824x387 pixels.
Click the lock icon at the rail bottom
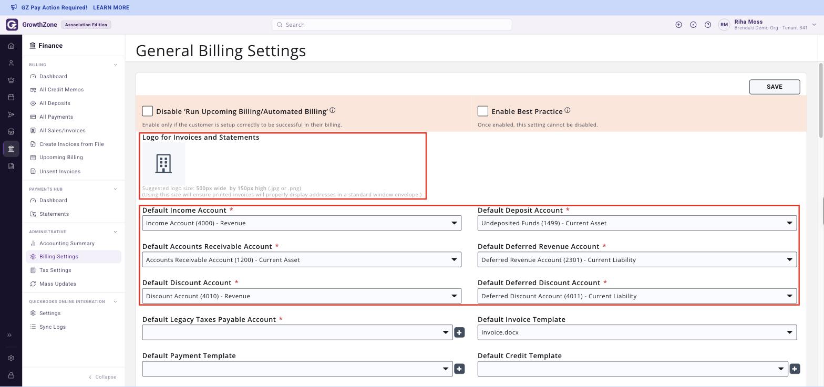(11, 375)
